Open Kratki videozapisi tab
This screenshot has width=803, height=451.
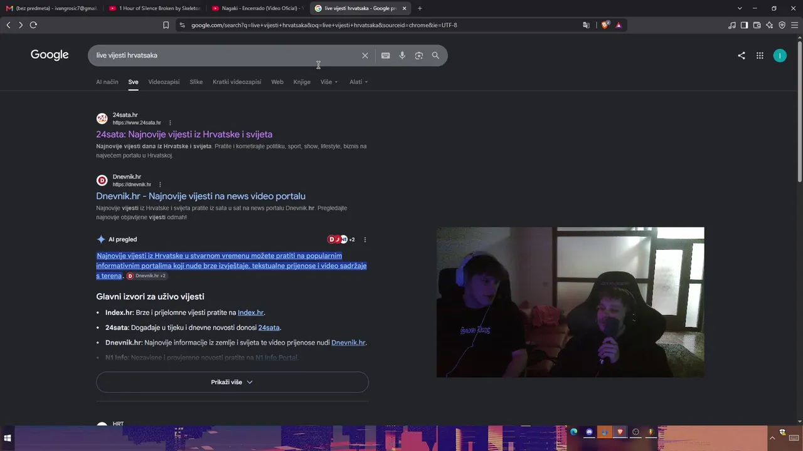point(237,82)
